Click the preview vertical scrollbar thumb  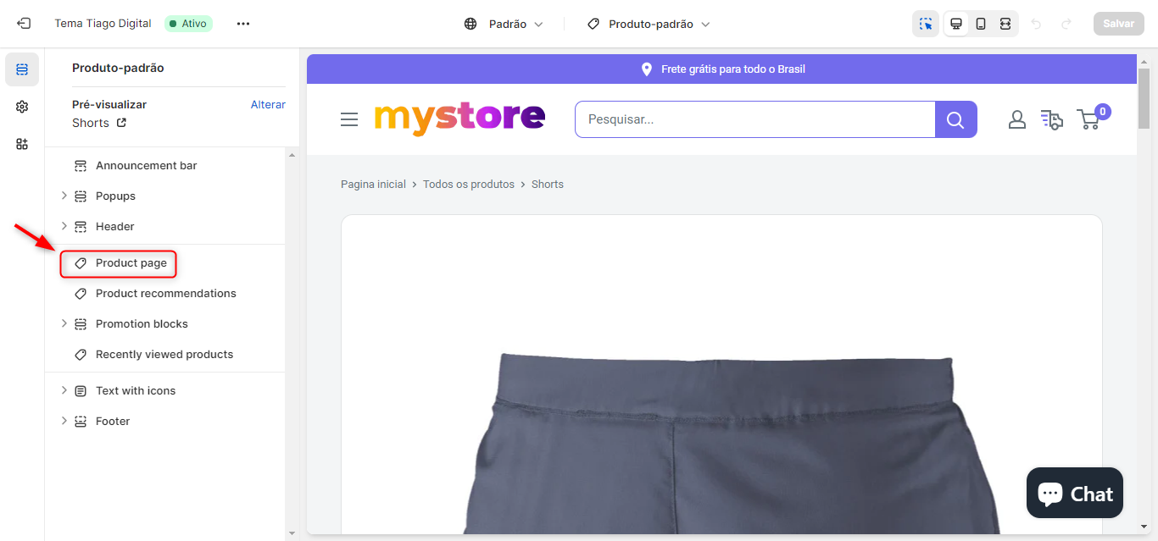tap(1144, 99)
